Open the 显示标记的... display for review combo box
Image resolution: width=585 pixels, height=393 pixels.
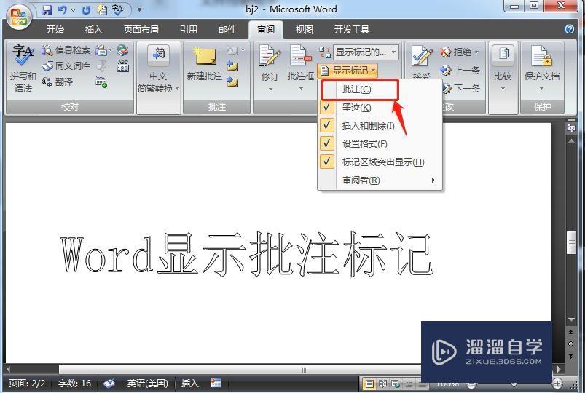tap(366, 52)
